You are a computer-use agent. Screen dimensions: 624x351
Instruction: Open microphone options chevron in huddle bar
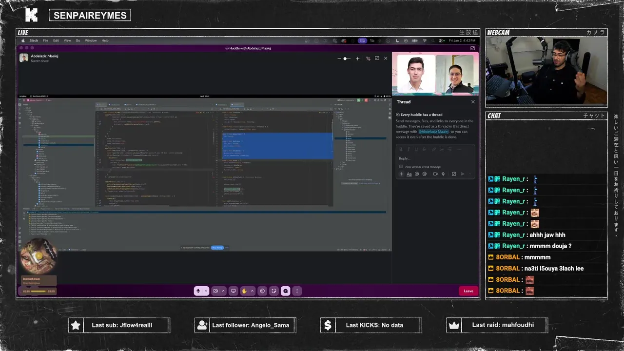(206, 291)
